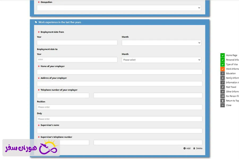239x159 pixels.
Task: Open the Personal Information step link
Action: pos(232,60)
